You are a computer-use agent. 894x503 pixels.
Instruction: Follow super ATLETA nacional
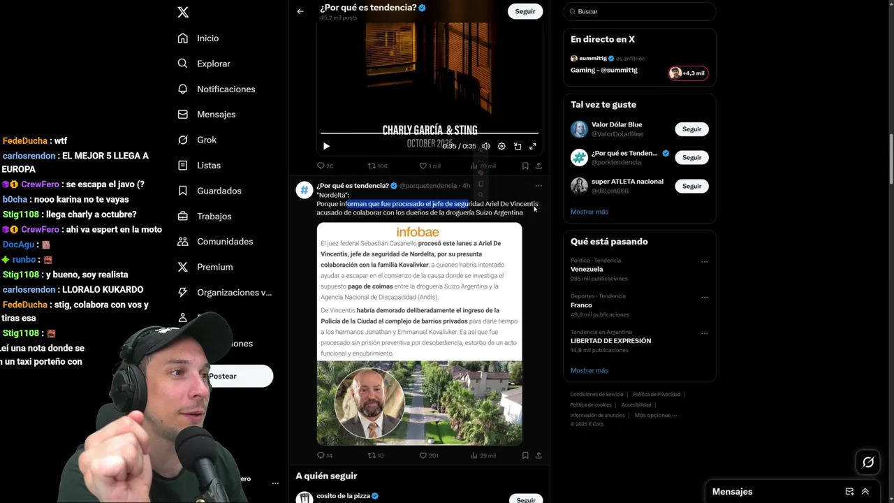point(691,187)
